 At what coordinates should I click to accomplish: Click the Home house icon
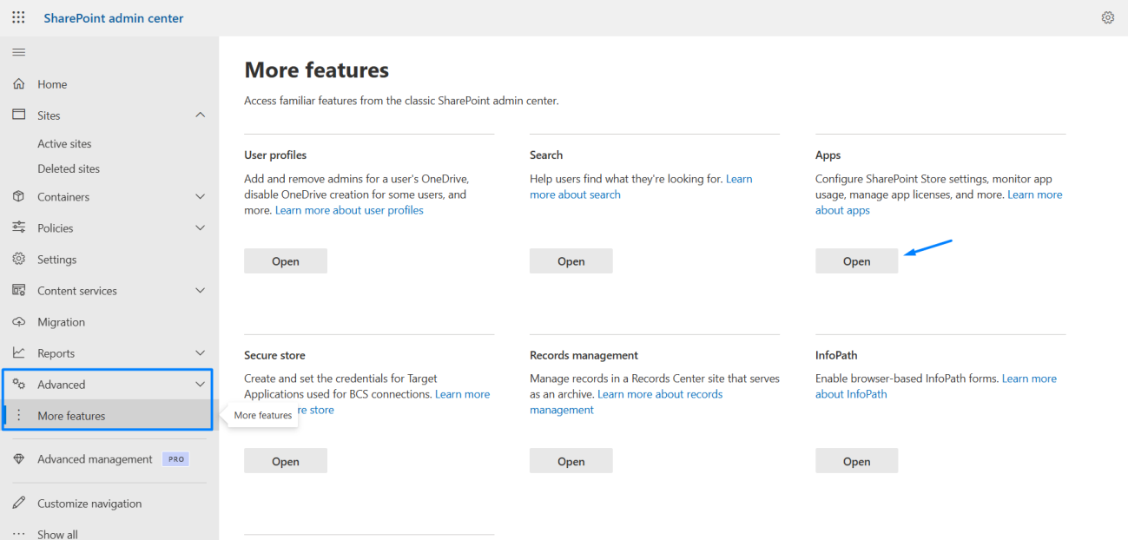pos(18,84)
